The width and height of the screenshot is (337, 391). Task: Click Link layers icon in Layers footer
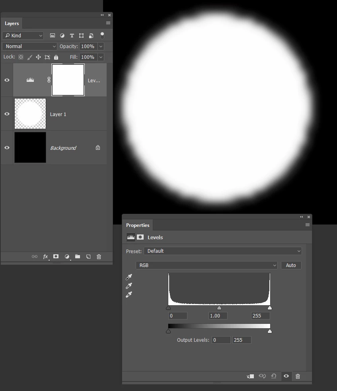coord(35,257)
